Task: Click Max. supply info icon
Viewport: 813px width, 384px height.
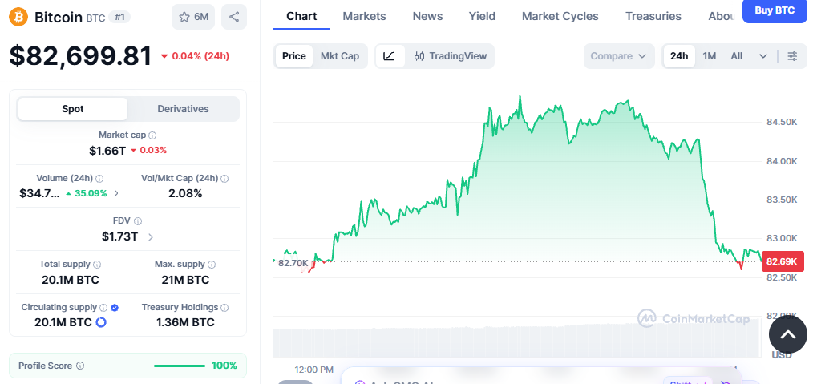Action: (x=212, y=265)
